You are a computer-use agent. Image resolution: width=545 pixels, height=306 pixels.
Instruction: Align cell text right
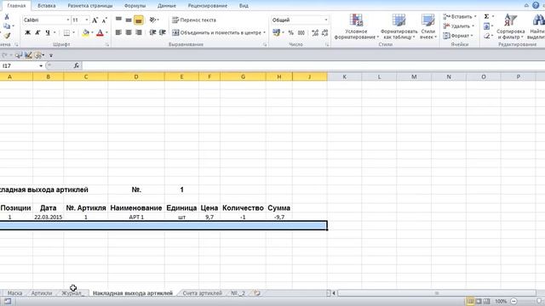pos(138,32)
